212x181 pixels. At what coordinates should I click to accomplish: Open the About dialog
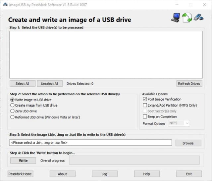(x=63, y=174)
